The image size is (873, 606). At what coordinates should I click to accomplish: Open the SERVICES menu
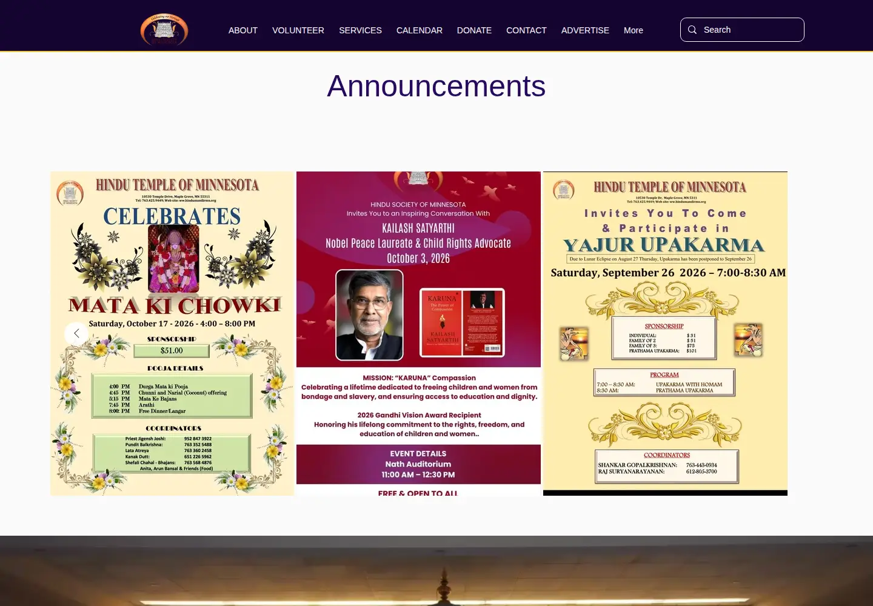click(360, 30)
